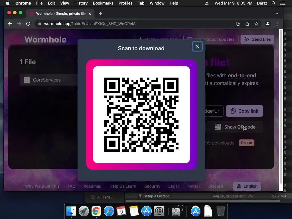Open the Security footer link
The image size is (292, 219).
coord(152,186)
